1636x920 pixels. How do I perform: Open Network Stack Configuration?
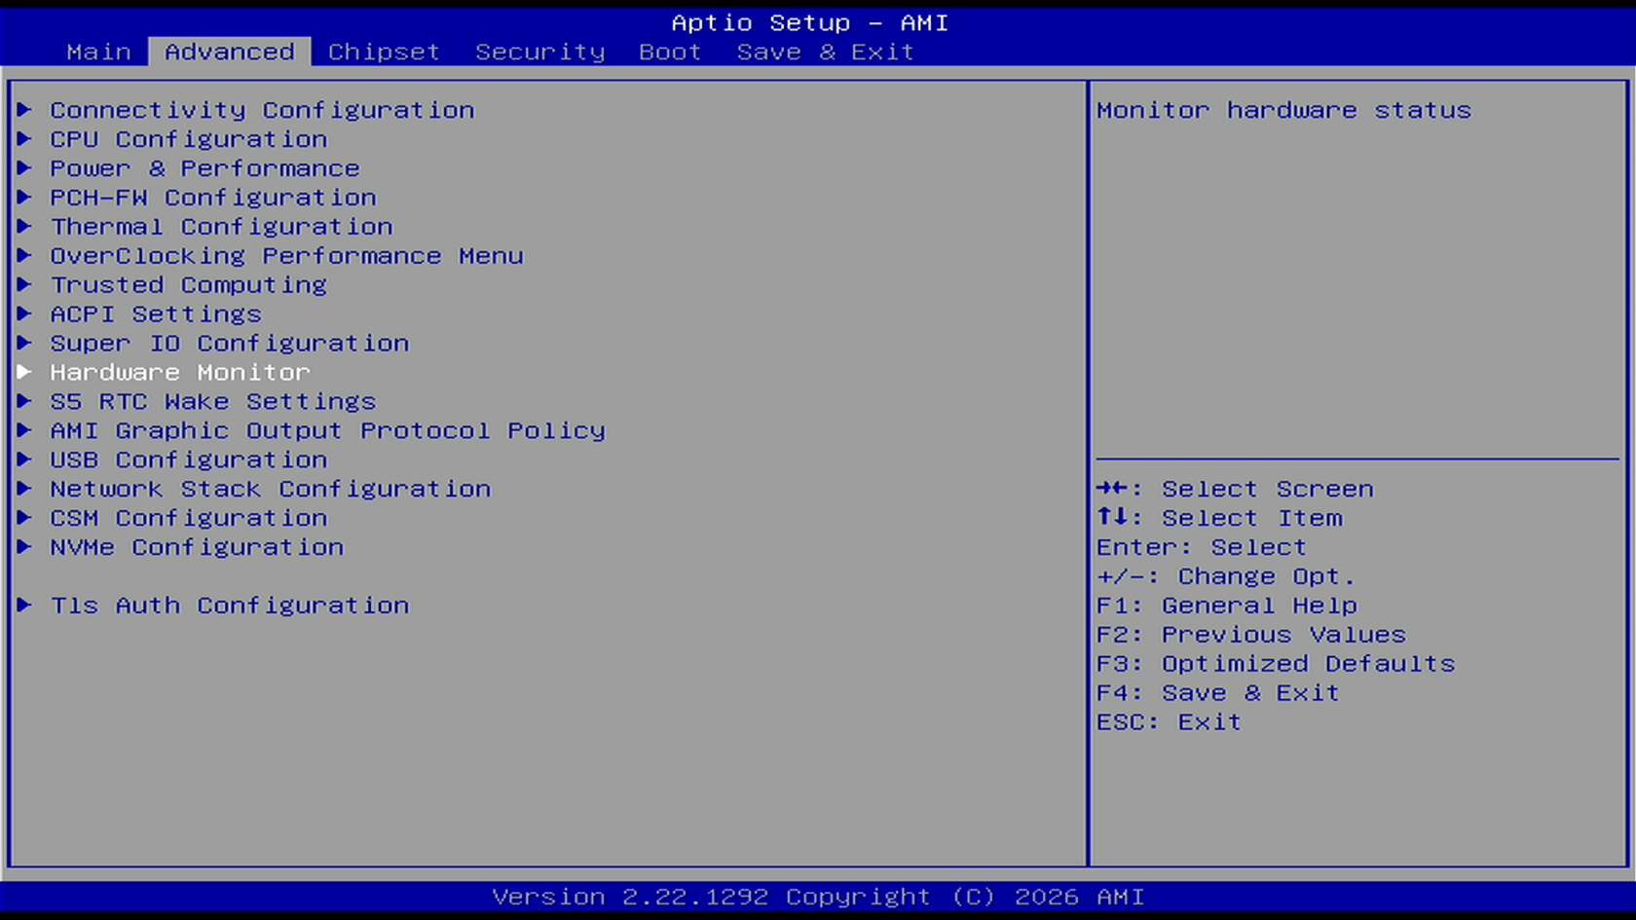[x=271, y=490]
